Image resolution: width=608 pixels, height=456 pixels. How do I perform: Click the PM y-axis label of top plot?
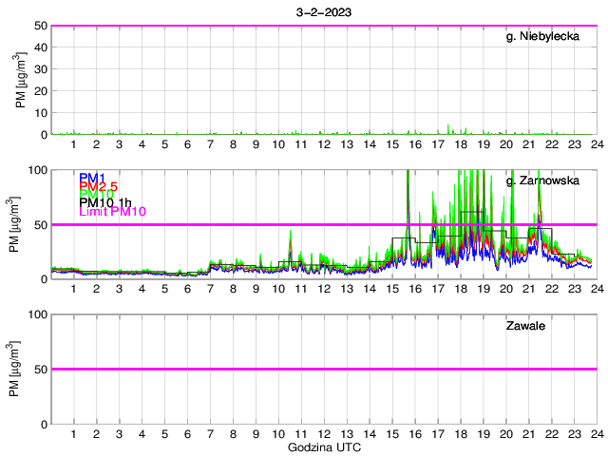click(x=20, y=80)
